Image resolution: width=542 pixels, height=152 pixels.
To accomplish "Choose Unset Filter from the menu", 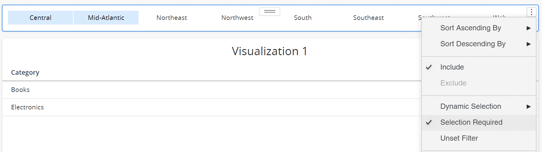I will (459, 138).
